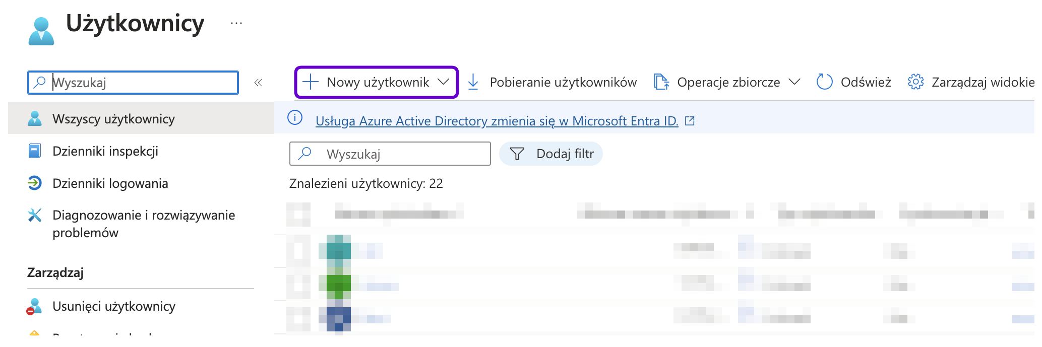Click the Nowy użytkownik button
Image resolution: width=1042 pixels, height=347 pixels.
pos(376,82)
